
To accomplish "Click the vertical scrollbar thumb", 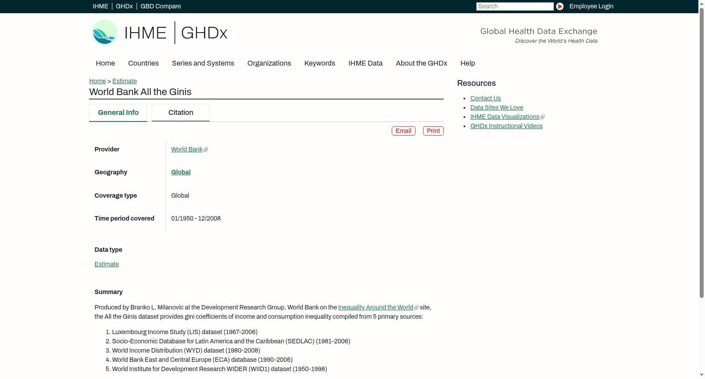I will click(x=701, y=153).
